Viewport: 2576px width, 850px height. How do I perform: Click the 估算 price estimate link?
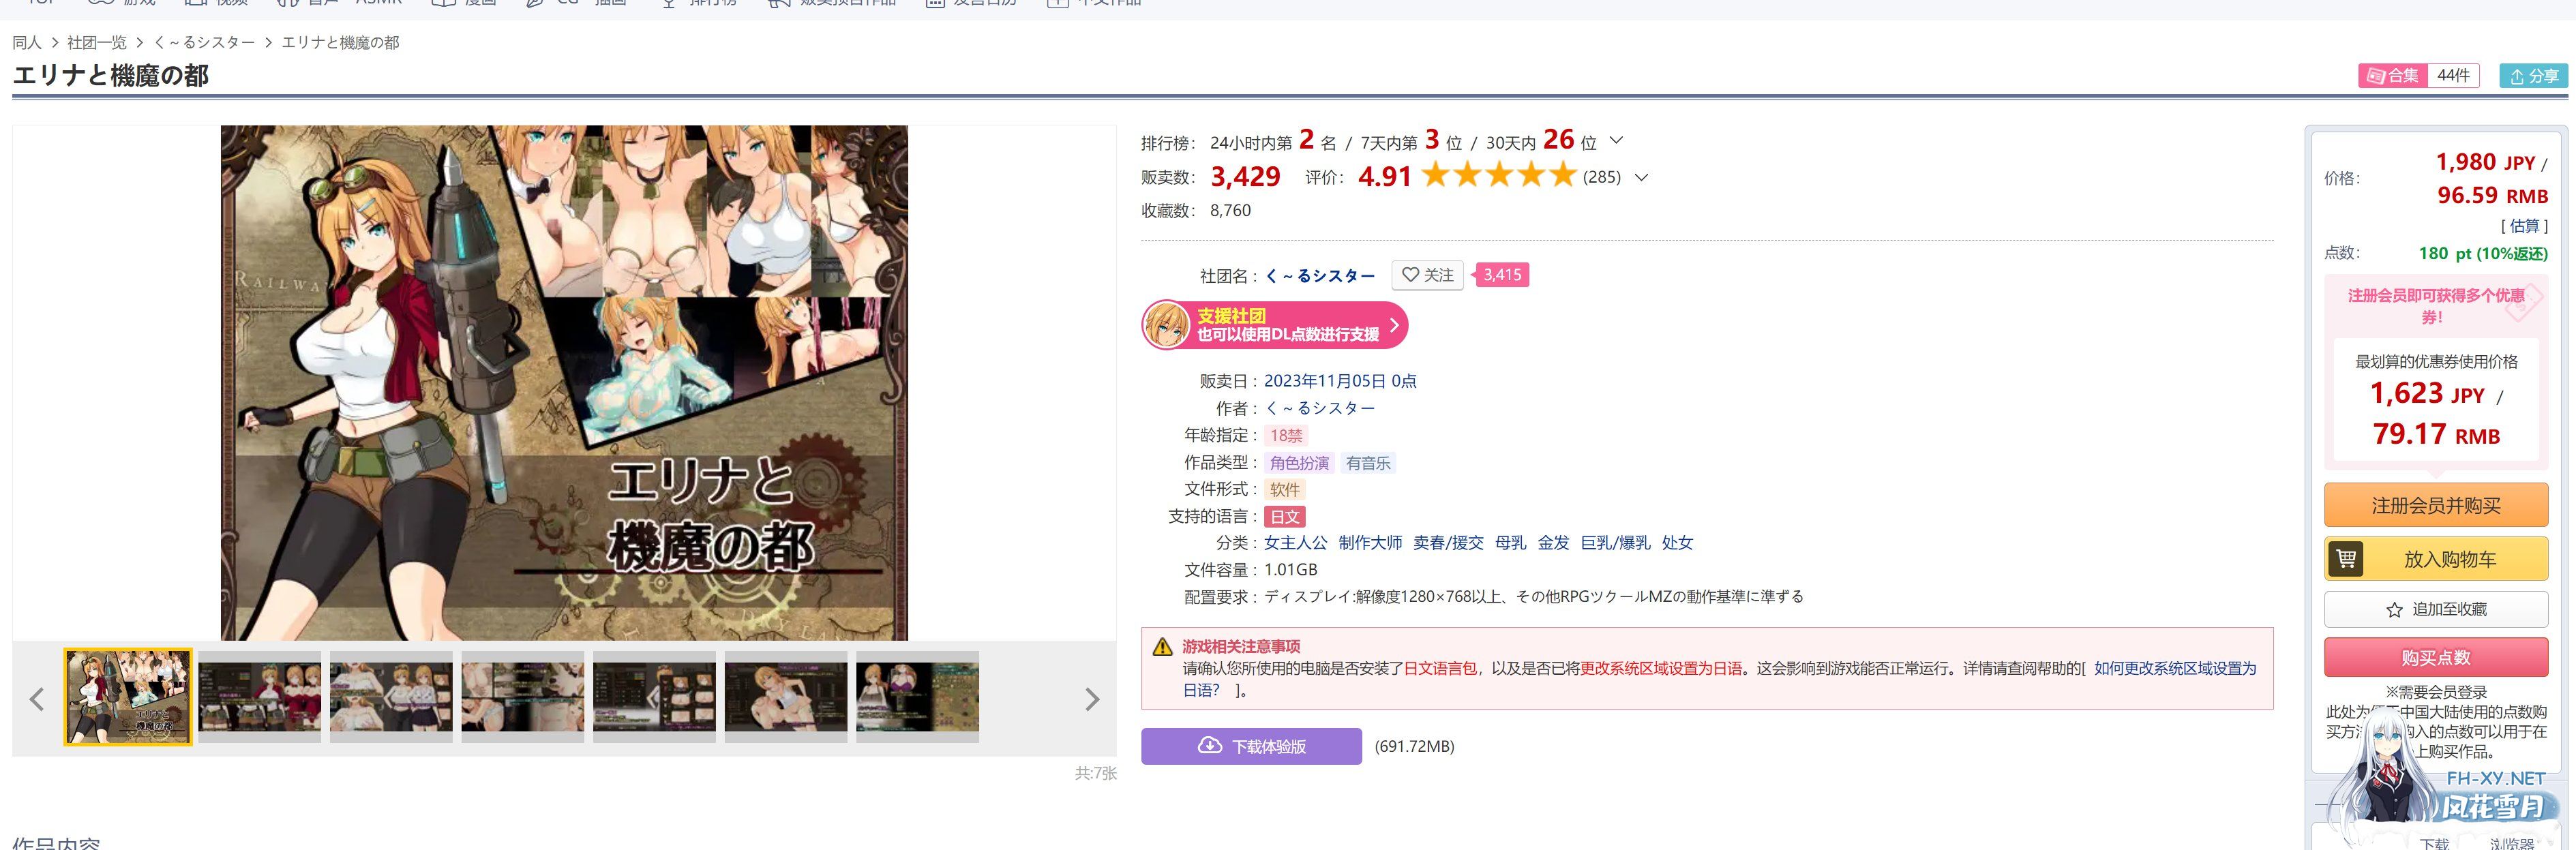click(2524, 226)
